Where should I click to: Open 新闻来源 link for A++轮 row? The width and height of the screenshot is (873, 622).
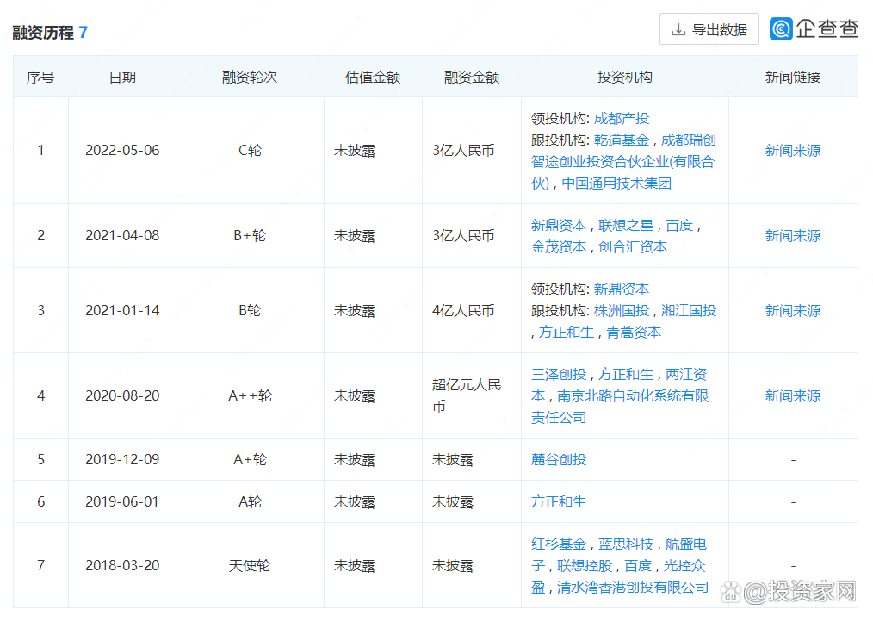(x=793, y=395)
